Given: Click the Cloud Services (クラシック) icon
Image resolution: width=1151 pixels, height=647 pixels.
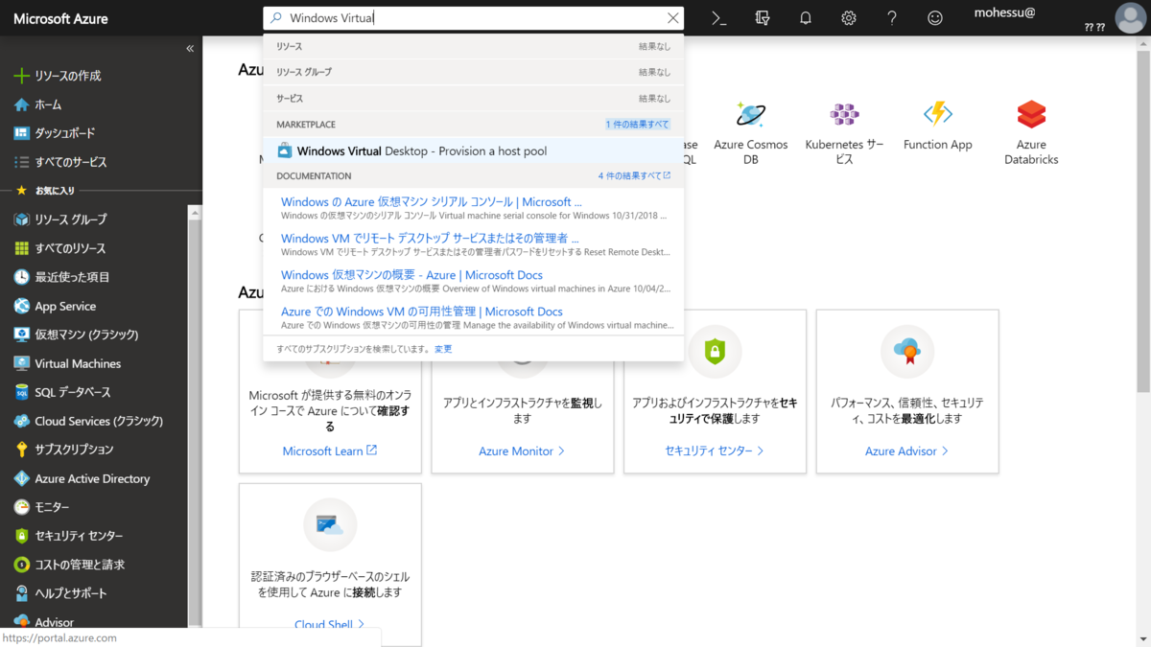Looking at the screenshot, I should pyautogui.click(x=21, y=421).
